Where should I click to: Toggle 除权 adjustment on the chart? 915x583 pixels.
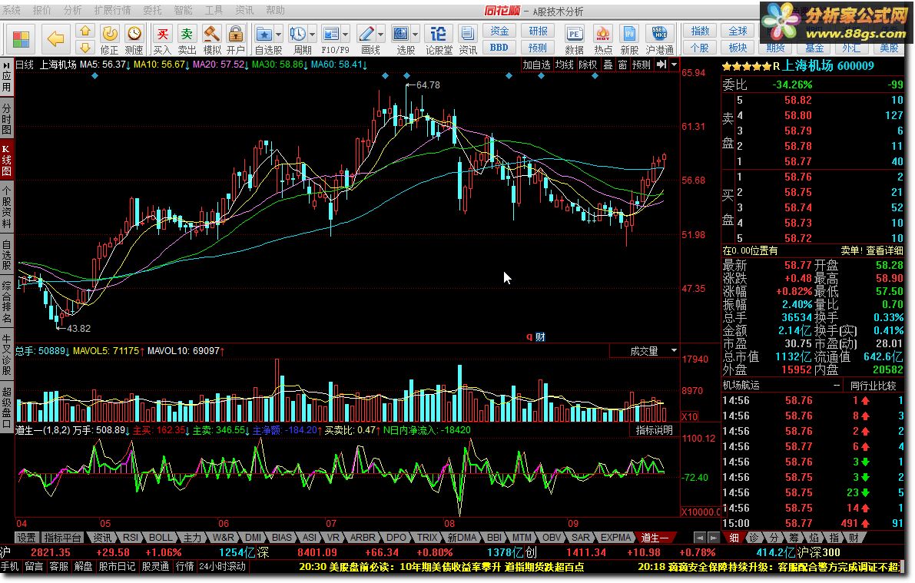[588, 65]
